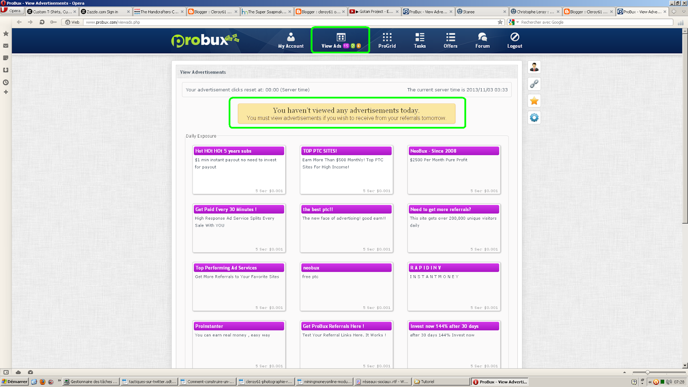This screenshot has height=387, width=688.
Task: Expand hidden system tray icons
Action: [x=650, y=381]
